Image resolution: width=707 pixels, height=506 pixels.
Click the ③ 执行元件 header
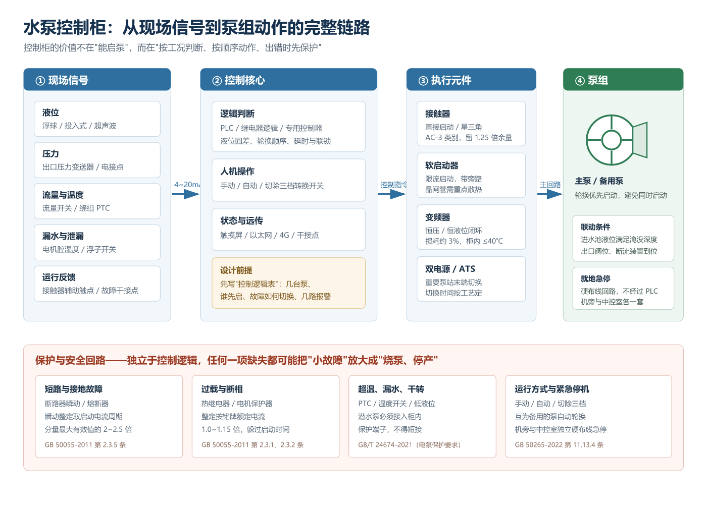click(x=471, y=80)
